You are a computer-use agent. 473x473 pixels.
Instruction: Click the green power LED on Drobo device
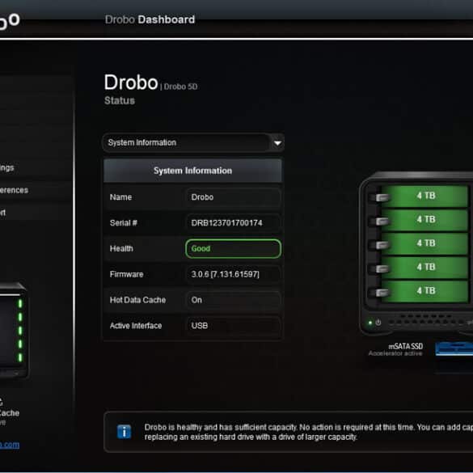370,323
